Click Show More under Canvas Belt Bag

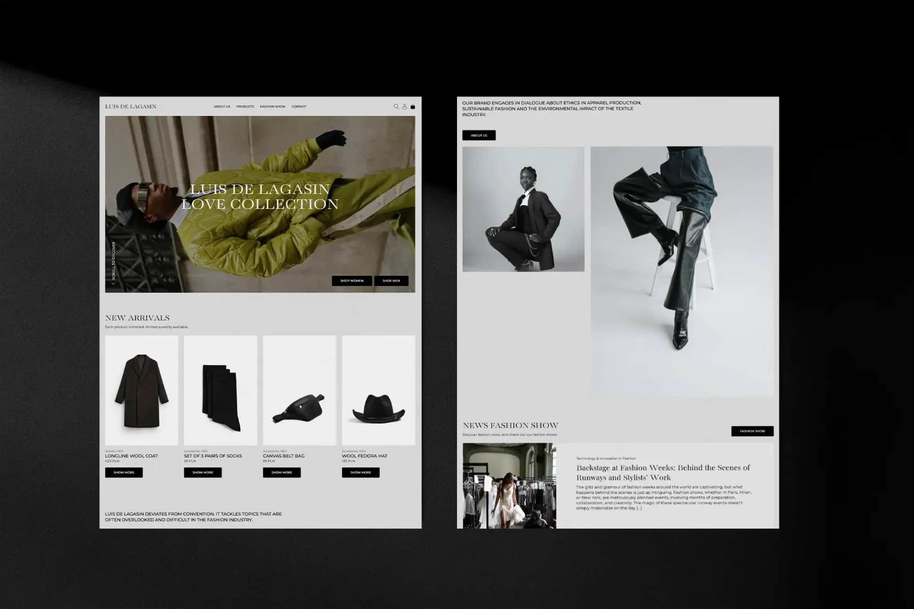(282, 472)
